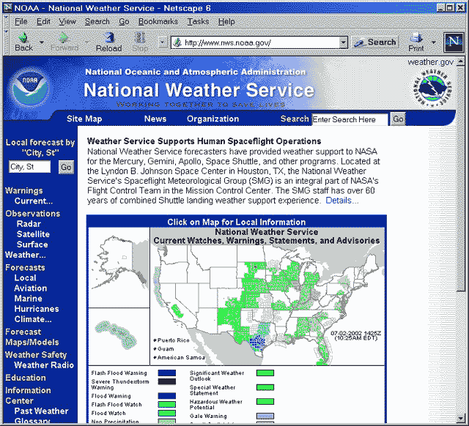This screenshot has width=469, height=426.
Task: Reload the page with Reload icon
Action: click(109, 37)
